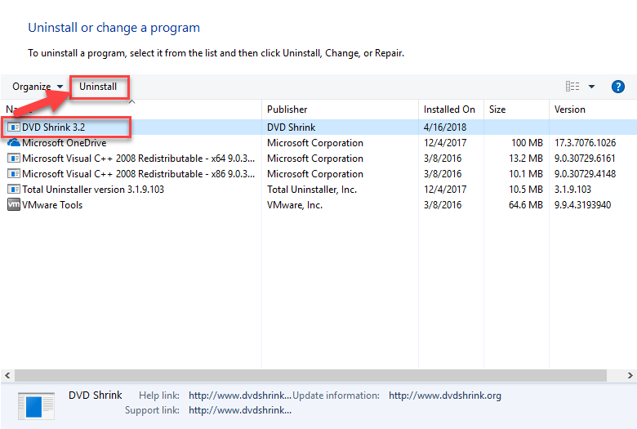637x429 pixels.
Task: Click the Help link URL in details pane
Action: click(x=240, y=395)
